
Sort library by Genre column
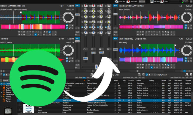click(139, 81)
